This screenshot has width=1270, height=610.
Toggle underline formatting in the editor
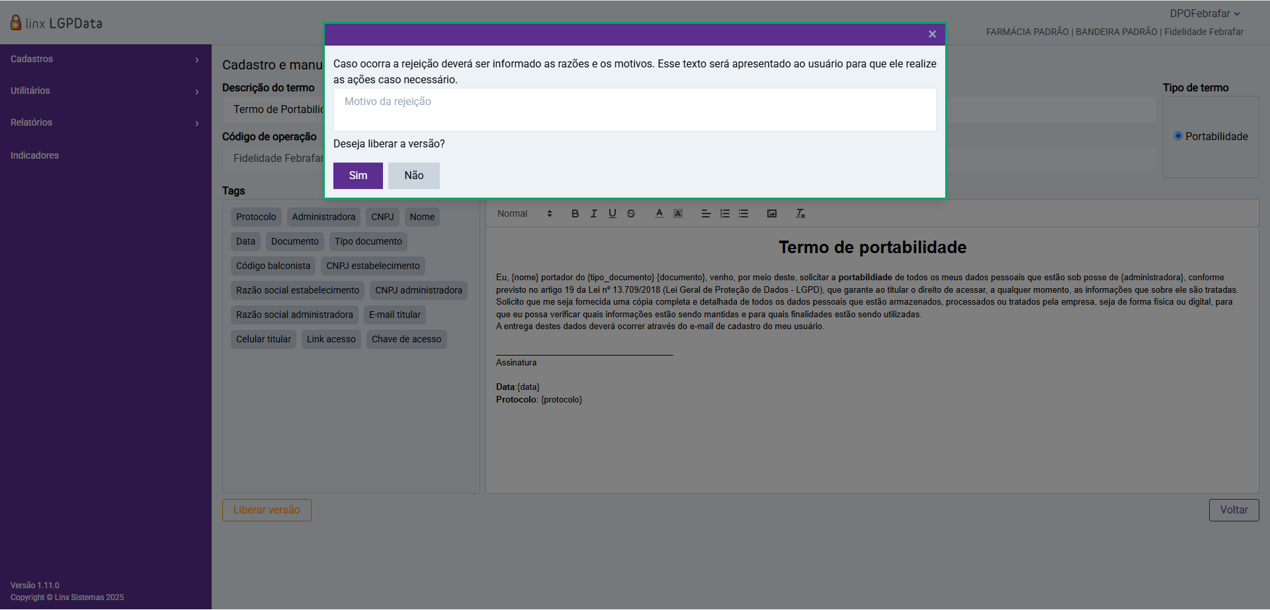pos(613,213)
